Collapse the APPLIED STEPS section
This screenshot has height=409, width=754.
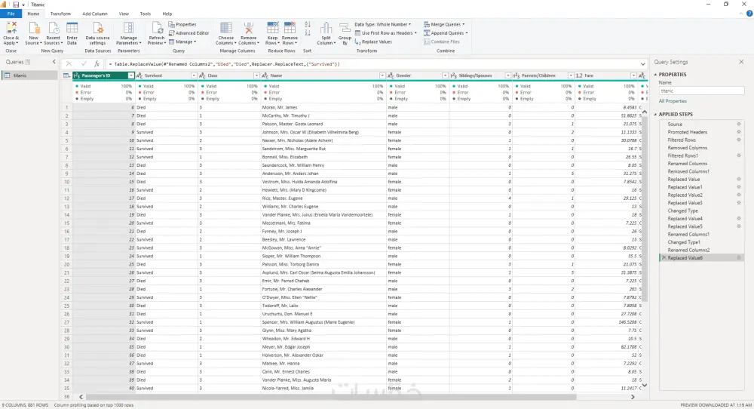pos(655,115)
